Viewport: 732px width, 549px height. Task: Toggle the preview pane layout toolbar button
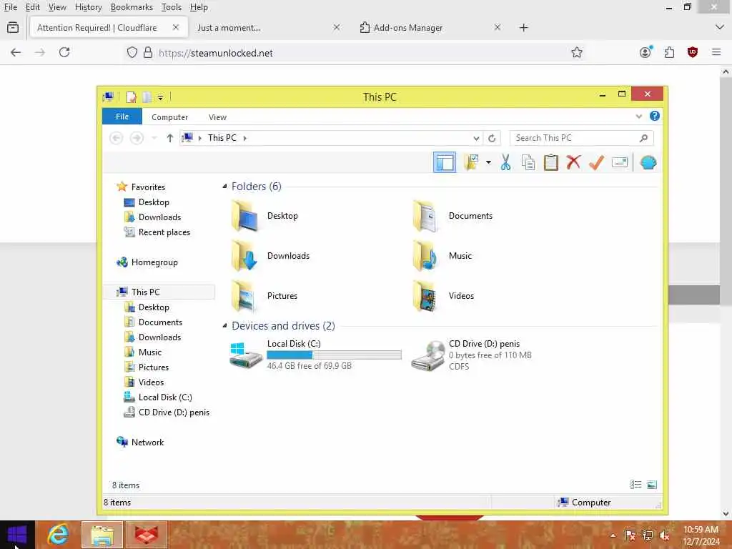[445, 162]
